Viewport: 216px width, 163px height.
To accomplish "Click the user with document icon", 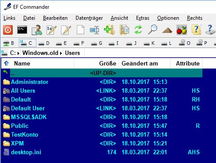I will 37,30.
